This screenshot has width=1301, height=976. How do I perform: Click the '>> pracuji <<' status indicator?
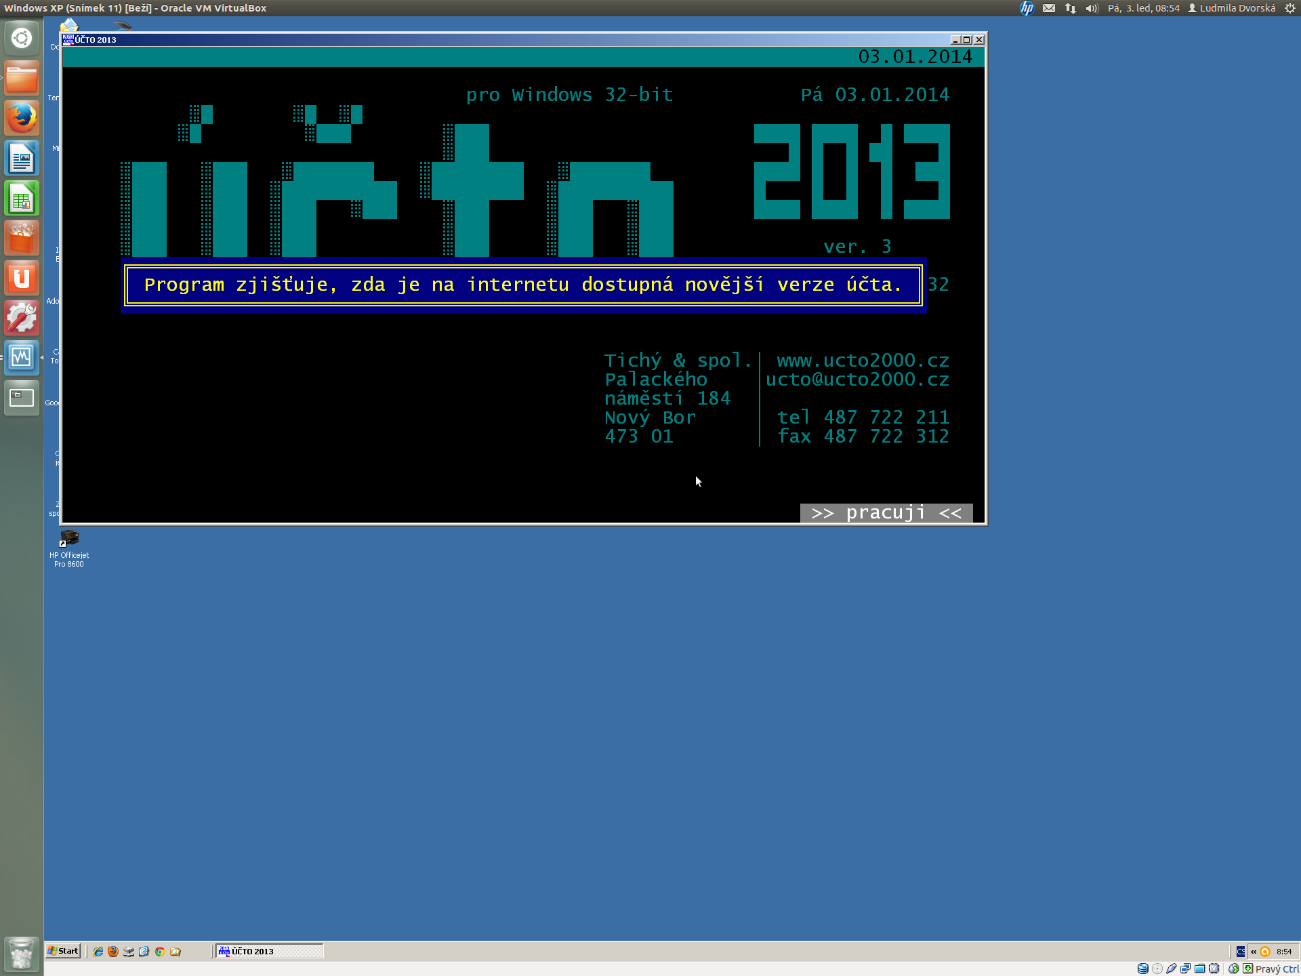click(x=886, y=513)
